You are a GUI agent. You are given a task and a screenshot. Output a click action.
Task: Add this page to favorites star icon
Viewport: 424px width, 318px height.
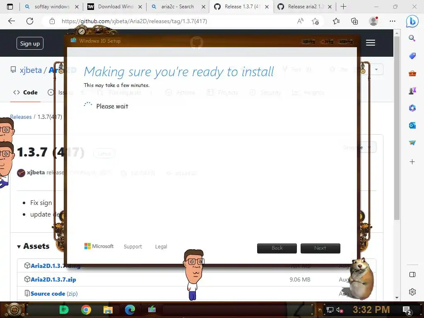coord(315,21)
